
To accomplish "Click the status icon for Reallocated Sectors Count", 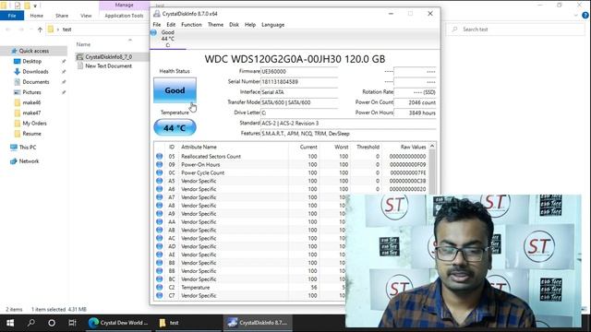I will [160, 156].
